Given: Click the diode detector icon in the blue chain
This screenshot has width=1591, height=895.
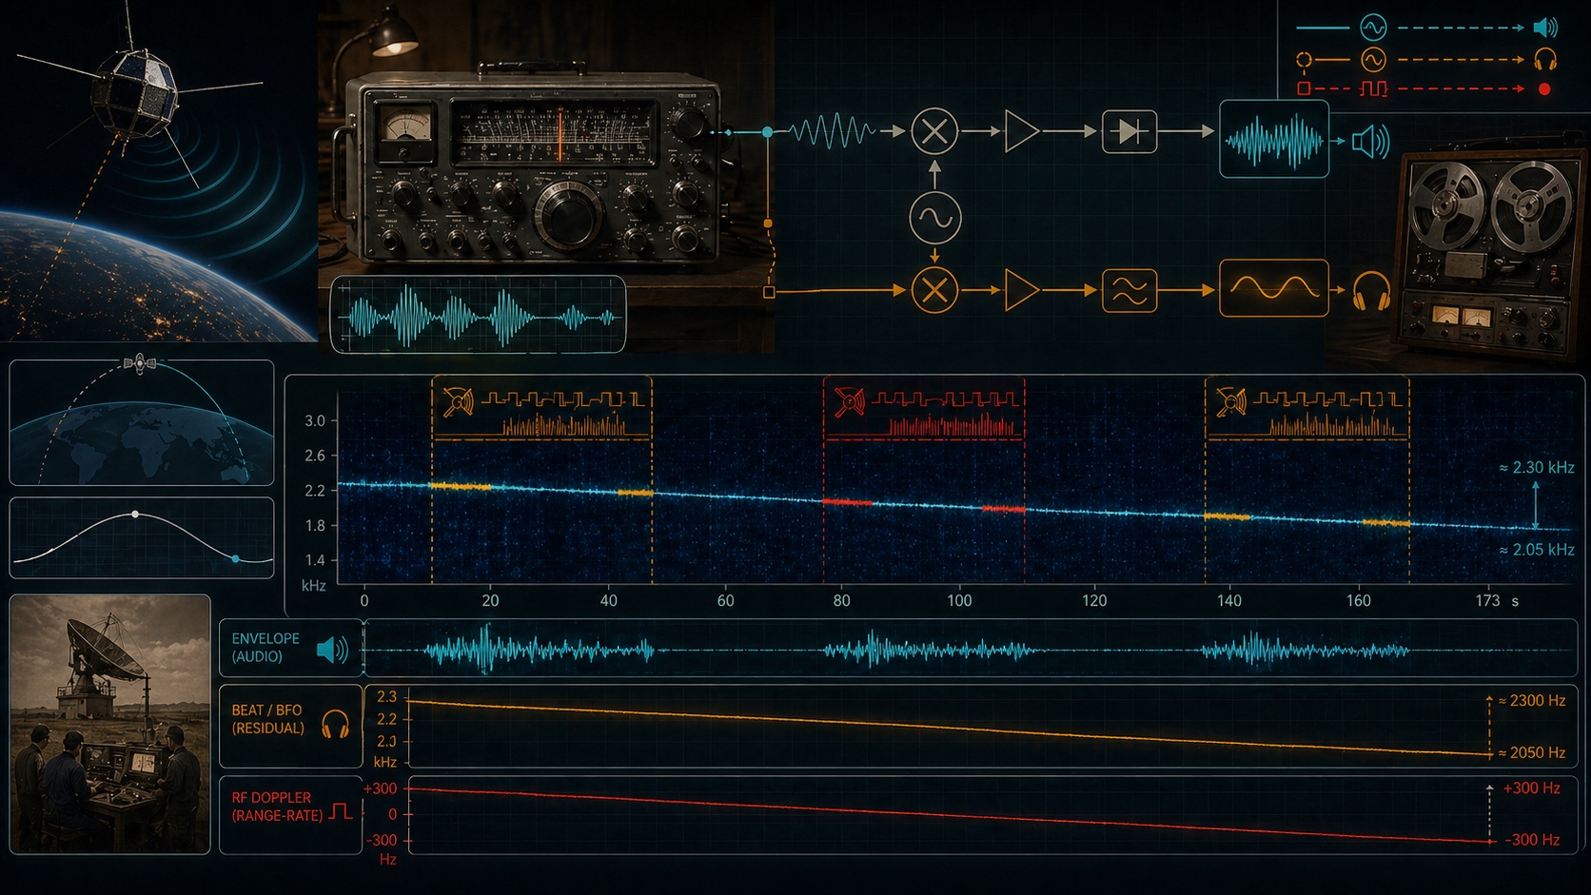Looking at the screenshot, I should (1129, 130).
